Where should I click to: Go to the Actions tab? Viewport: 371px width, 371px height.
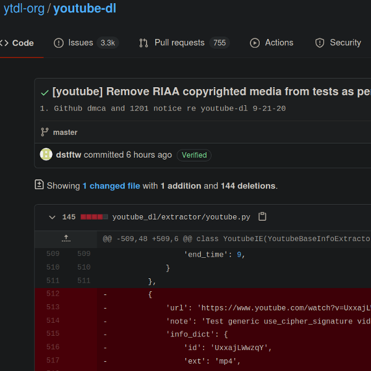271,43
